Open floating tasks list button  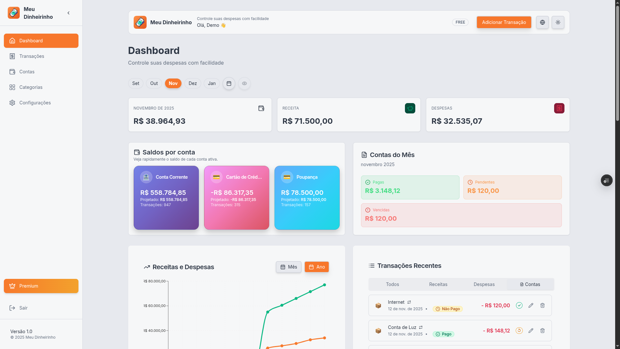click(606, 180)
